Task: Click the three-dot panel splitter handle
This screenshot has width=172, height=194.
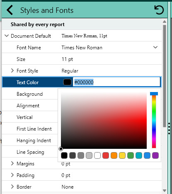Action: click(169, 129)
